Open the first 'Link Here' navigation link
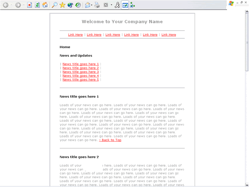This screenshot has height=187, width=249. coord(75,35)
